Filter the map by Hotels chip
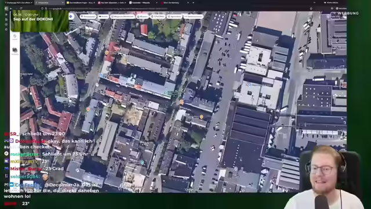The image size is (371, 209). pyautogui.click(x=103, y=17)
